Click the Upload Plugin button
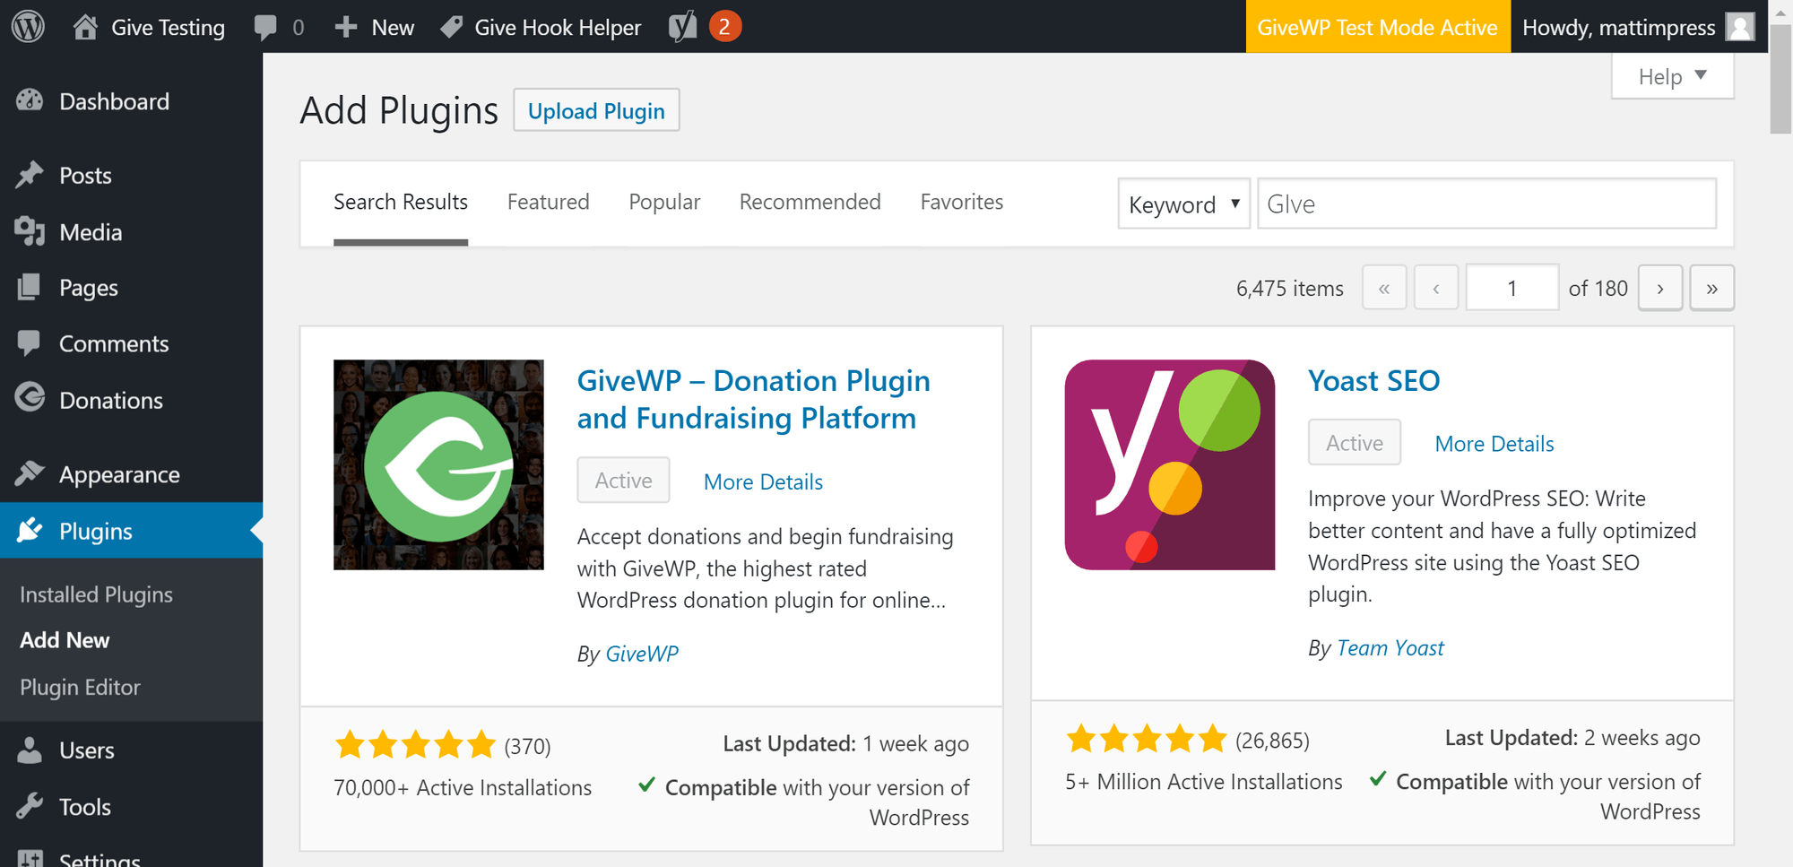This screenshot has width=1793, height=867. (596, 110)
